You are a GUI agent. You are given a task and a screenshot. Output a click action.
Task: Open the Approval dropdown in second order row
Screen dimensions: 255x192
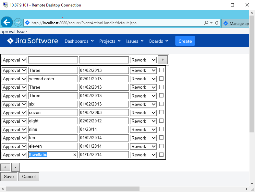tap(14, 79)
